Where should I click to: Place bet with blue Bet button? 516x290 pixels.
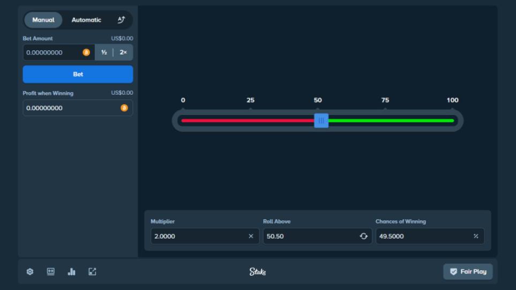coord(78,74)
